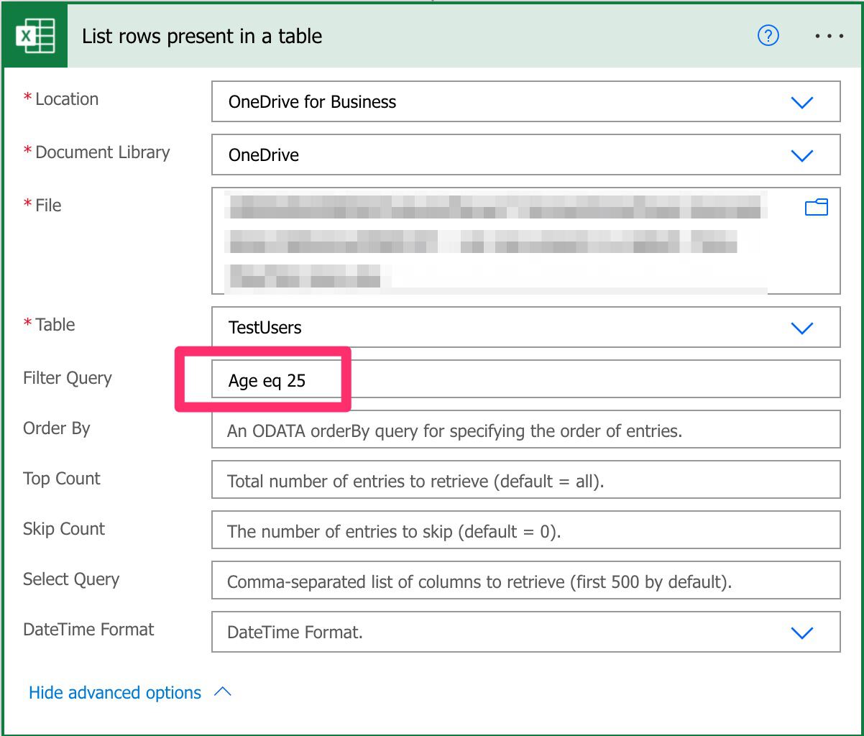This screenshot has height=736, width=864.
Task: Collapse advanced options using Hide advanced options
Action: coord(114,692)
